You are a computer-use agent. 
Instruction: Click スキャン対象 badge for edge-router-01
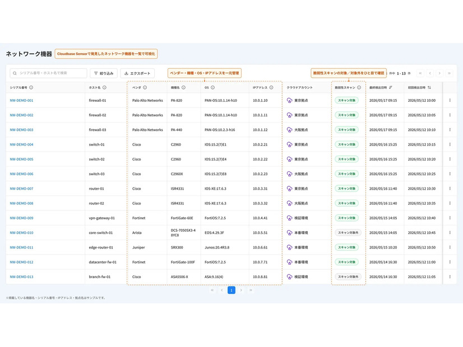(346, 247)
